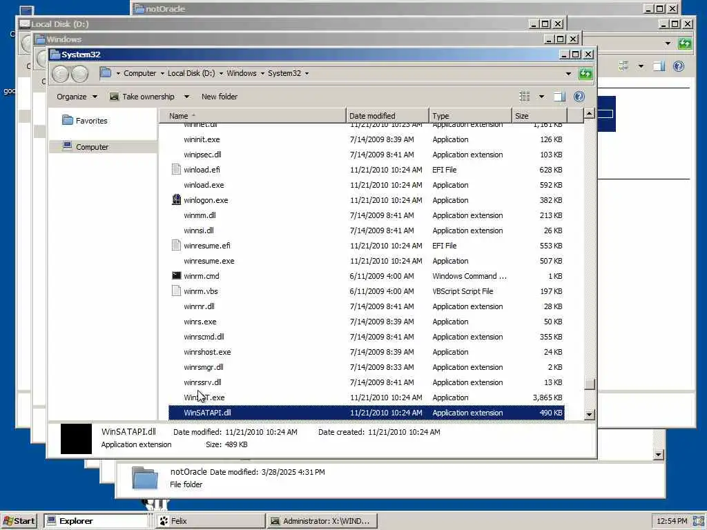This screenshot has width=707, height=530.
Task: Click the Favorites folder icon
Action: [x=68, y=120]
